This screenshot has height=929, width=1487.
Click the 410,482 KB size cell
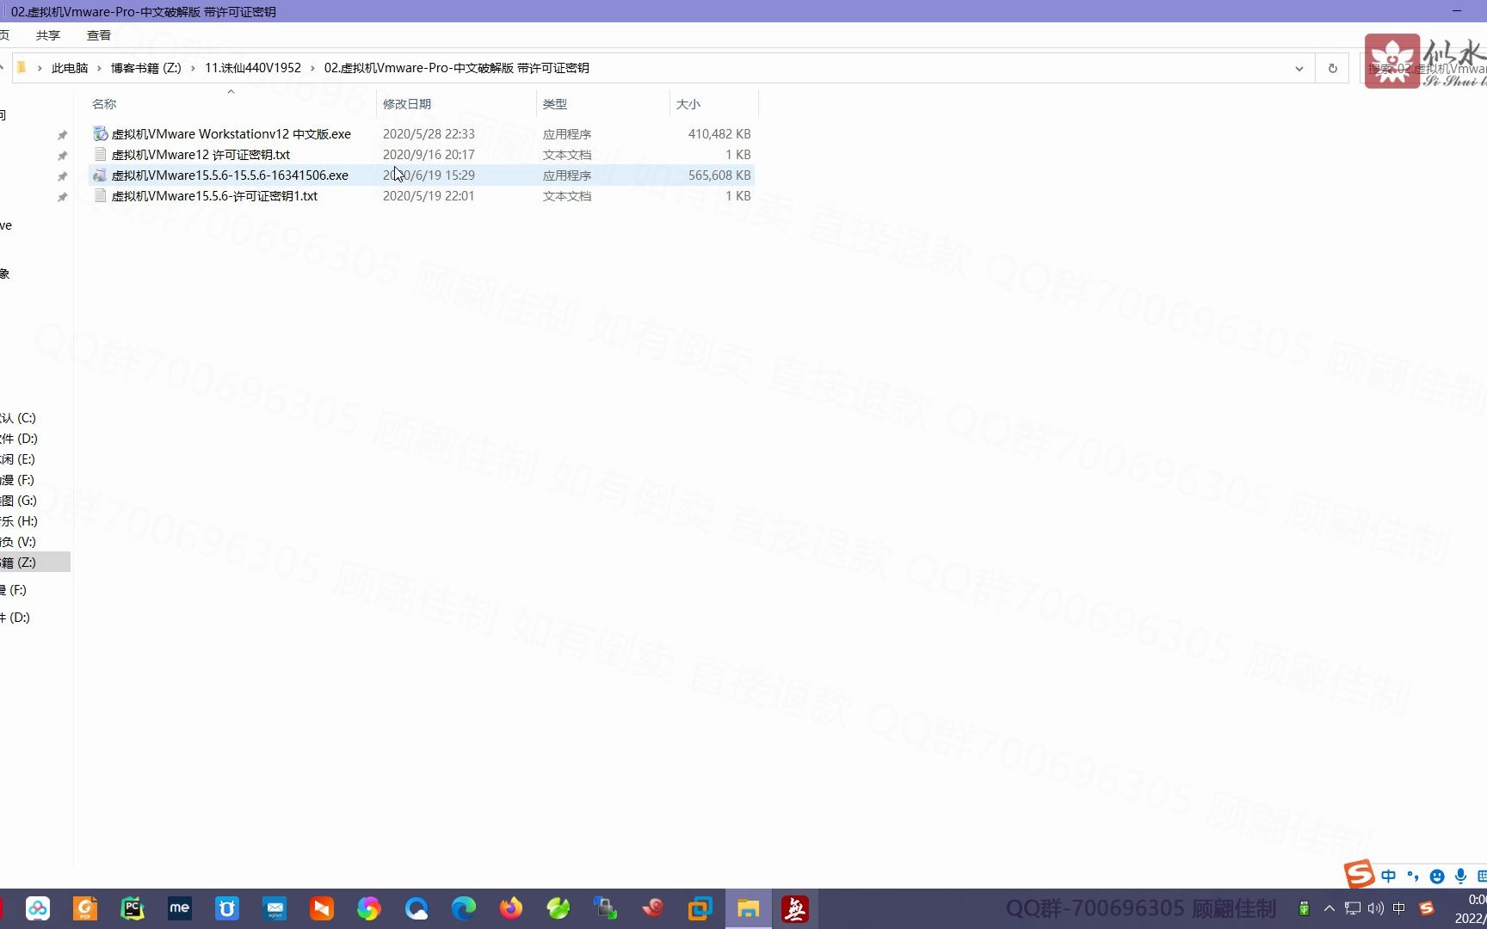(x=719, y=134)
